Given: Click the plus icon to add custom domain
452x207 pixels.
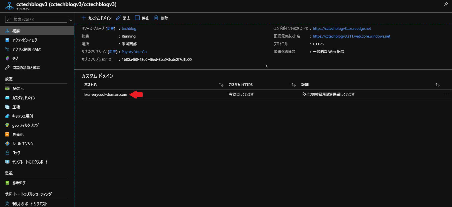Looking at the screenshot, I should tap(84, 18).
